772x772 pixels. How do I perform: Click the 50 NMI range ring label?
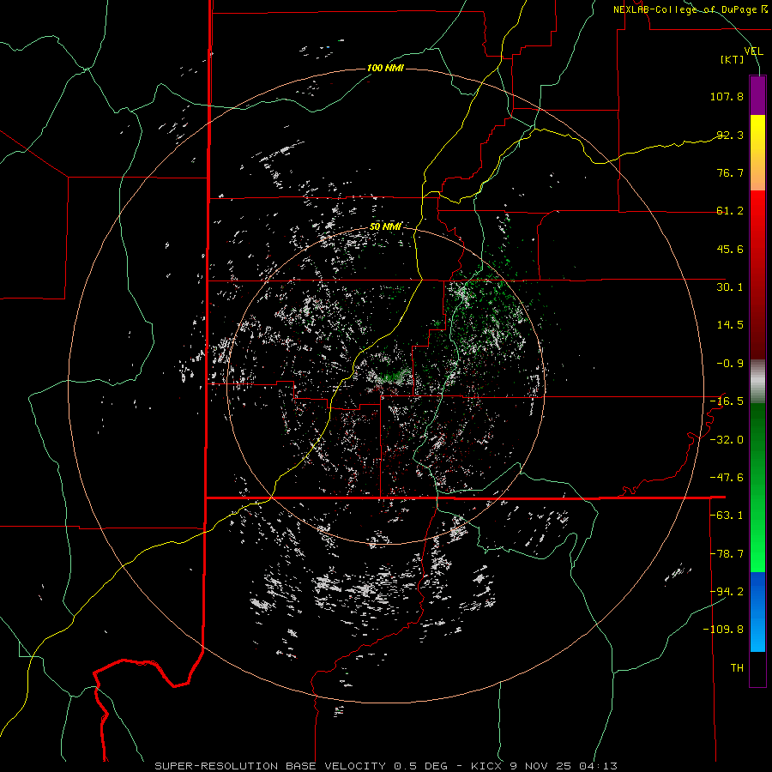click(x=385, y=226)
